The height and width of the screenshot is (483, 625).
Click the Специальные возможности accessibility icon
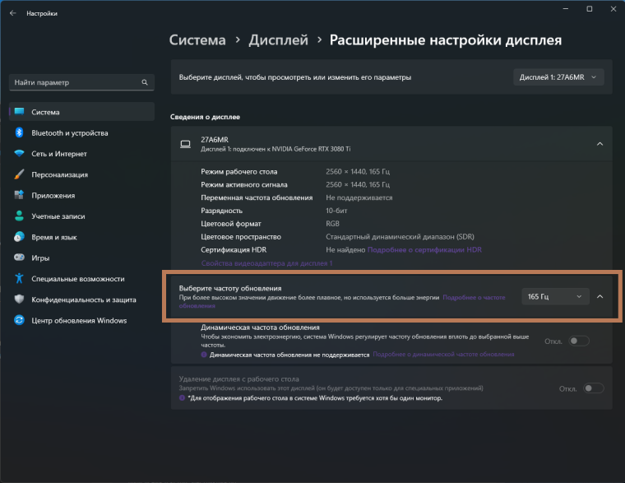[19, 278]
